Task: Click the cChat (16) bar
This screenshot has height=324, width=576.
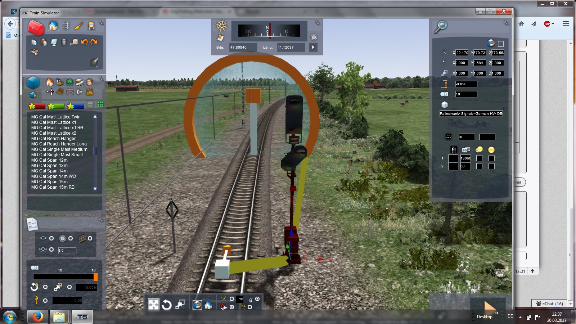Action: (550, 304)
